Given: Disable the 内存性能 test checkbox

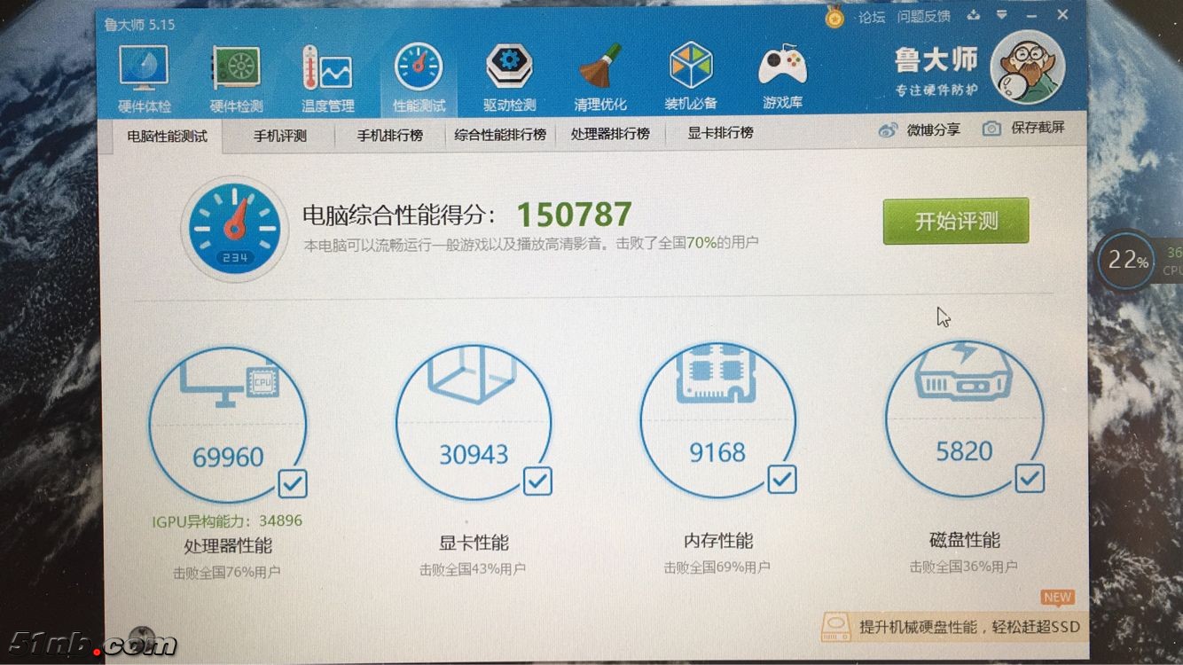Looking at the screenshot, I should (781, 480).
